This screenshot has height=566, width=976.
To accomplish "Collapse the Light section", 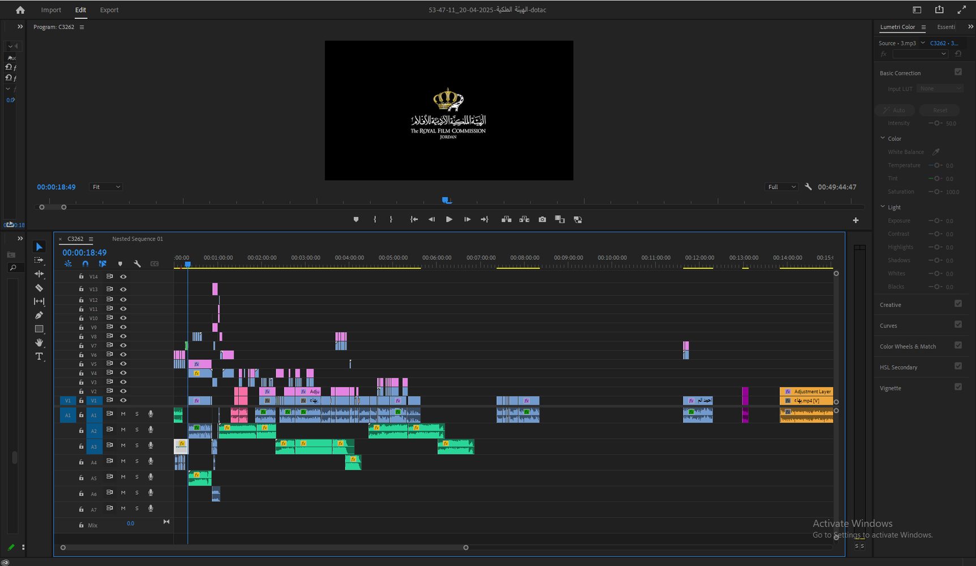I will [883, 207].
